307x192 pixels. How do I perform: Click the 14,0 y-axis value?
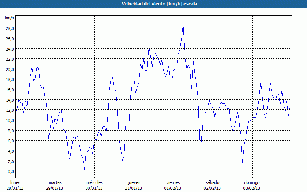click(x=10, y=100)
